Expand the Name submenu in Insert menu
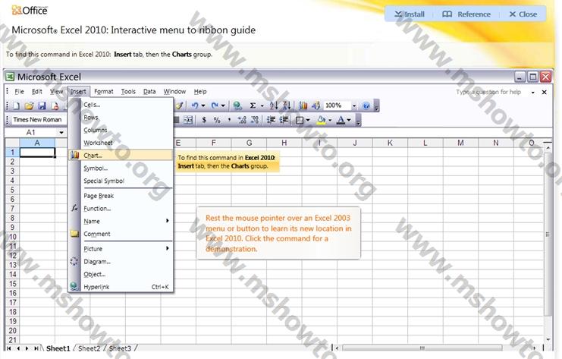562x359 pixels. [x=168, y=221]
